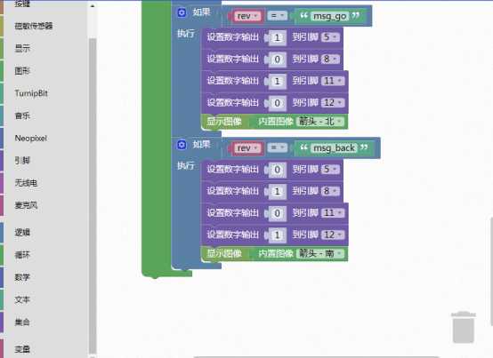Edit the value 0 for pin 12 in the msg_go block
493x358 pixels.
[277, 103]
